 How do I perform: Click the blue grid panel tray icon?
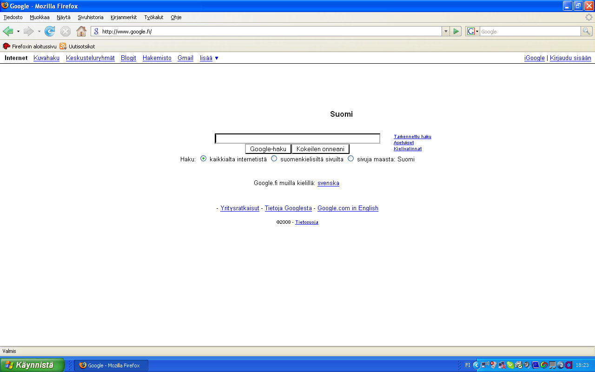[x=535, y=365]
